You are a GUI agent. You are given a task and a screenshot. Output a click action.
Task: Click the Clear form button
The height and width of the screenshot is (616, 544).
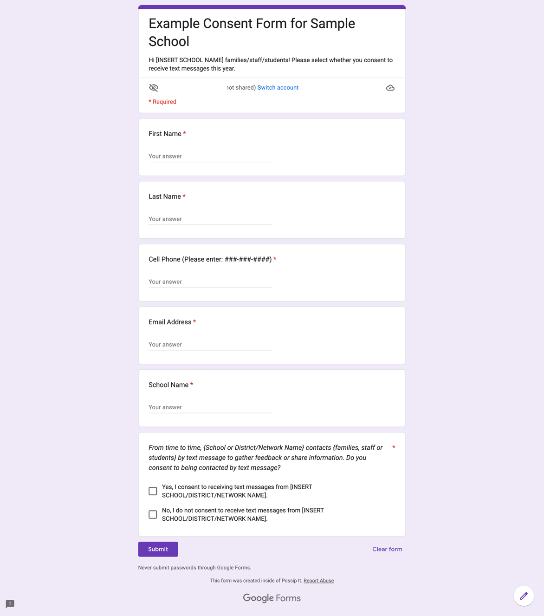pos(387,549)
